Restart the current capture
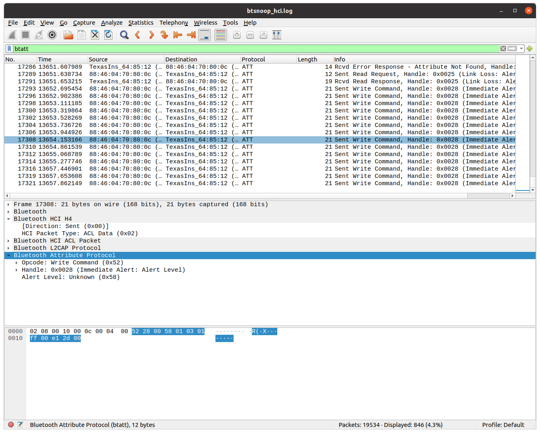 point(39,35)
